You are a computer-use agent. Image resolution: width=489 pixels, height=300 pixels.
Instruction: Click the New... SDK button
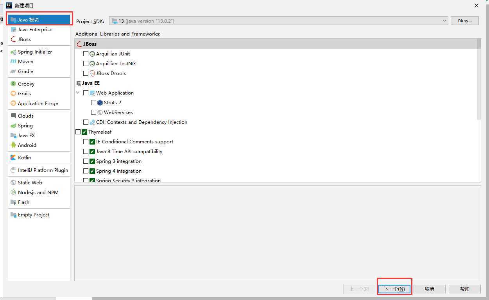465,21
